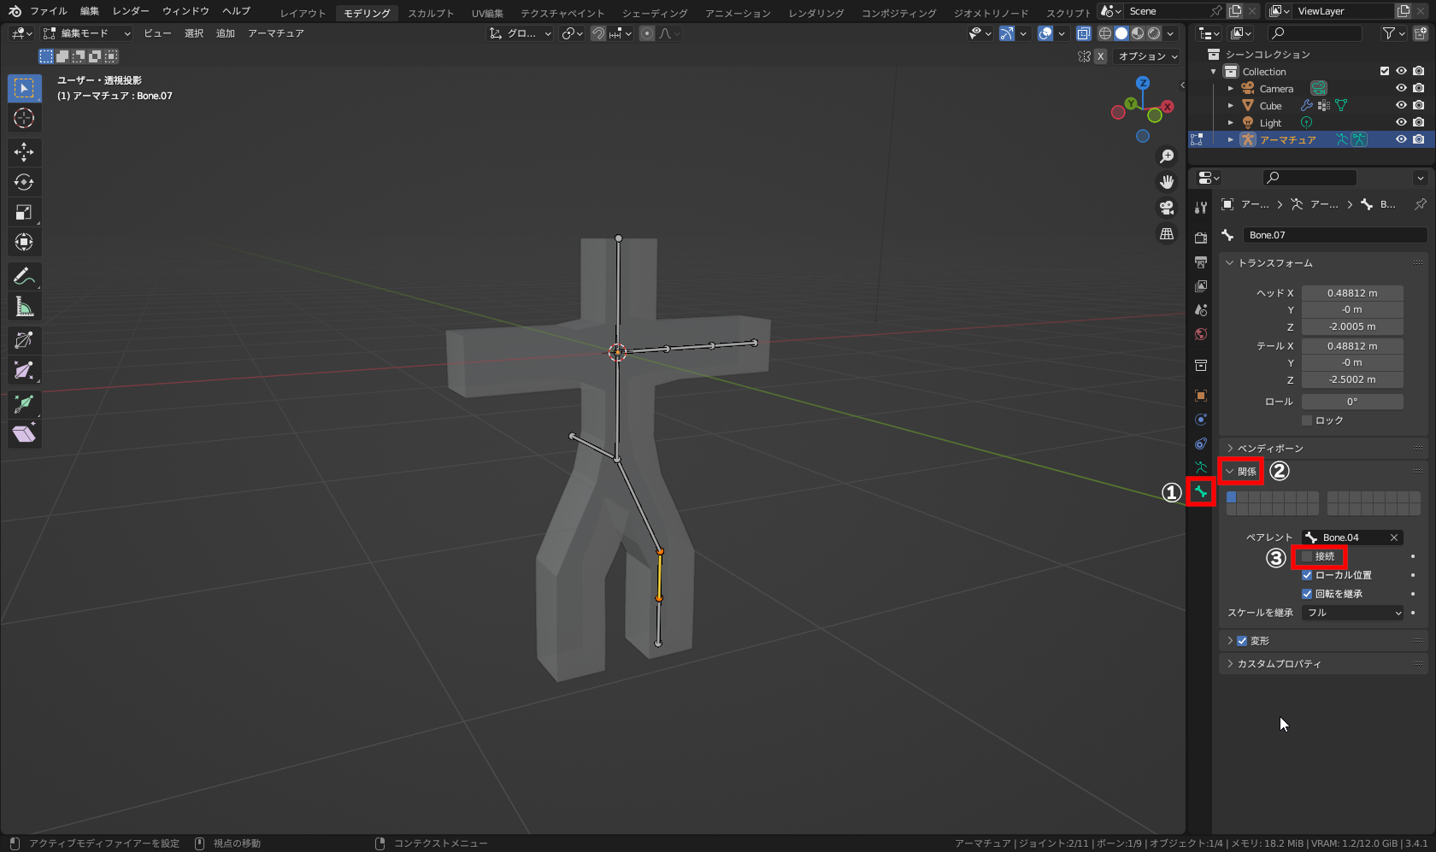The image size is (1436, 852).
Task: Activate the 3D Cursor tool
Action: (24, 118)
